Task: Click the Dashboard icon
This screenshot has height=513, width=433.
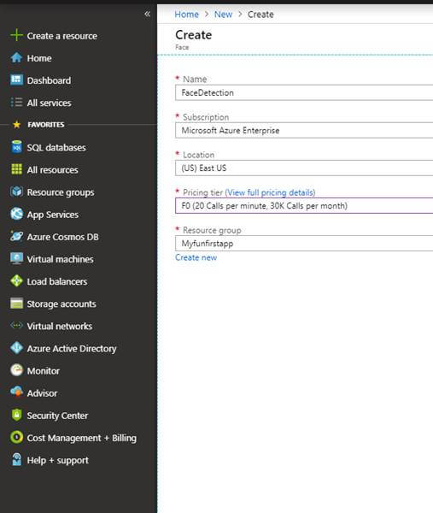Action: point(16,80)
